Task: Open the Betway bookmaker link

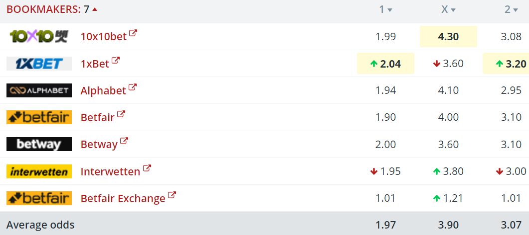Action: pos(99,145)
